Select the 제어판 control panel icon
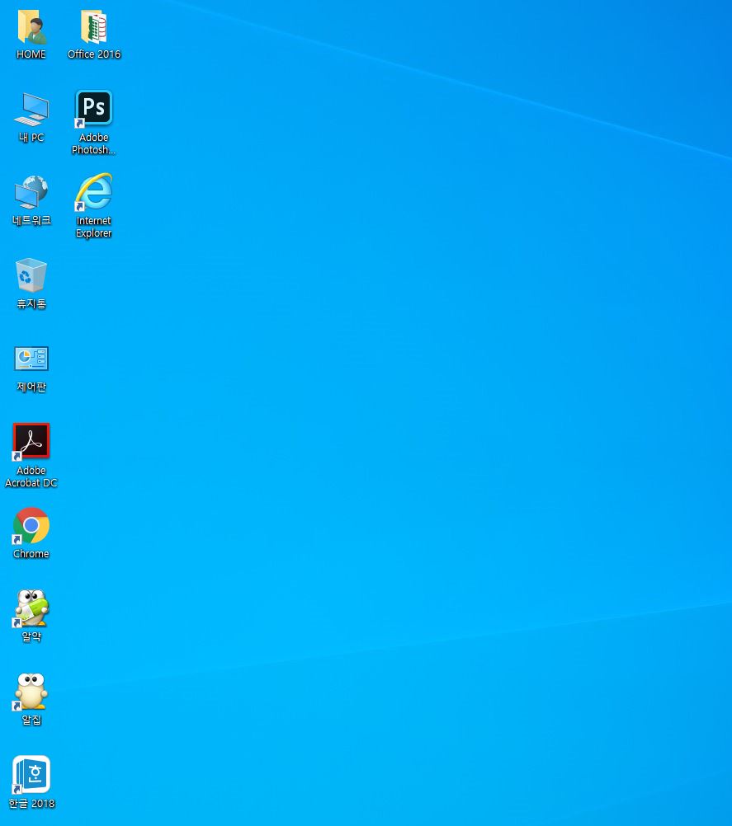732x826 pixels. (31, 359)
